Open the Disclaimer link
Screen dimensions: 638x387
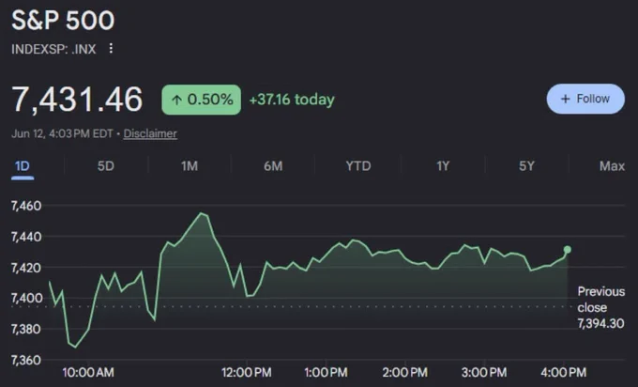[x=150, y=133]
